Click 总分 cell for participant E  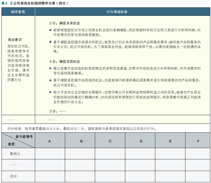(x=171, y=176)
